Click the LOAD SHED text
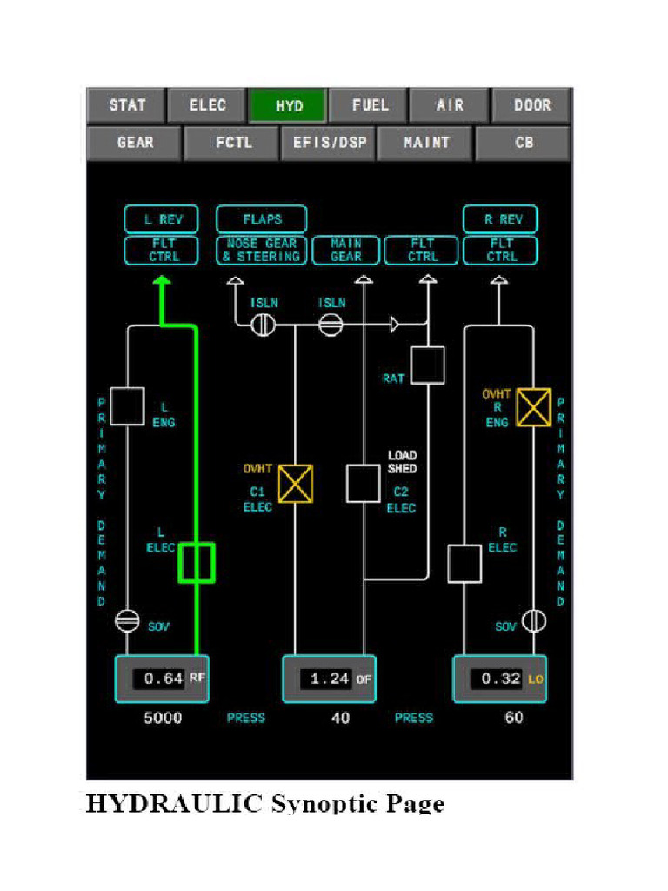This screenshot has width=668, height=891. pyautogui.click(x=402, y=462)
